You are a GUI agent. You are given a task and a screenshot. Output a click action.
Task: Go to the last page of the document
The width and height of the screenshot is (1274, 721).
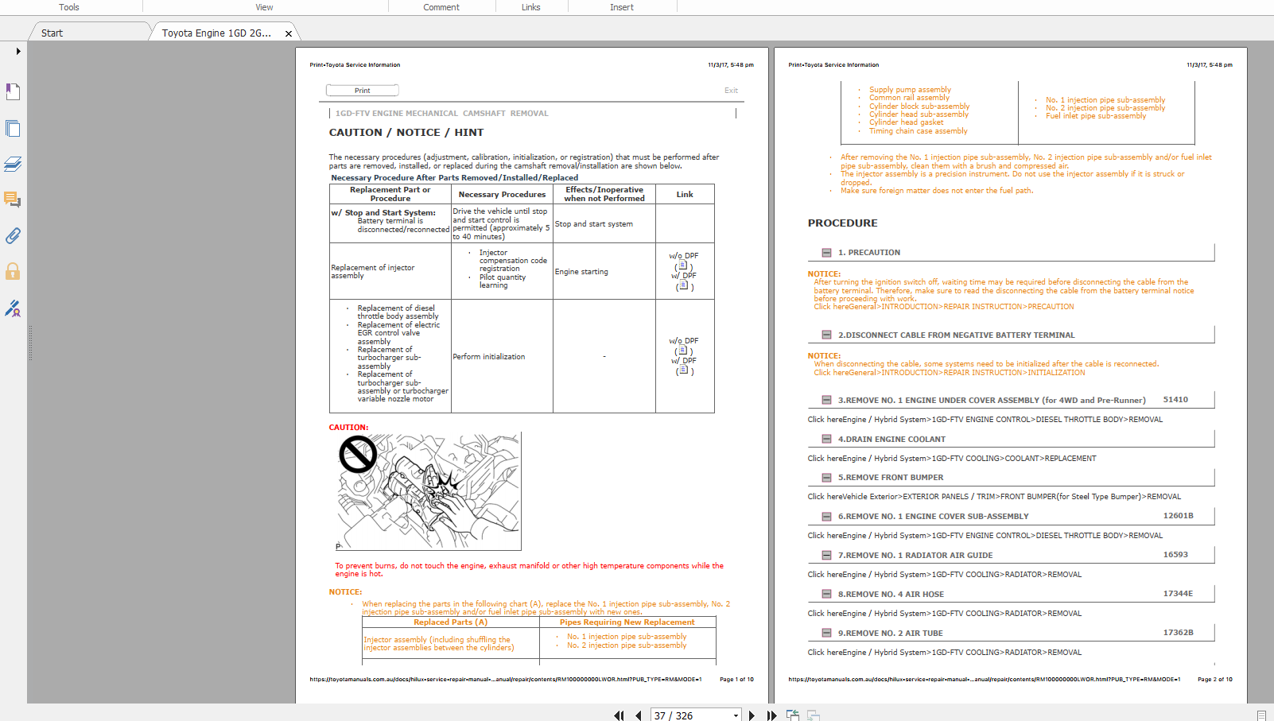(x=772, y=715)
